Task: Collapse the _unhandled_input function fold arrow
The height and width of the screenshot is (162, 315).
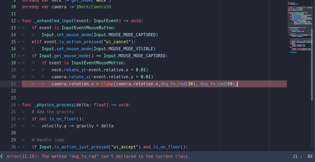Action: click(19, 21)
